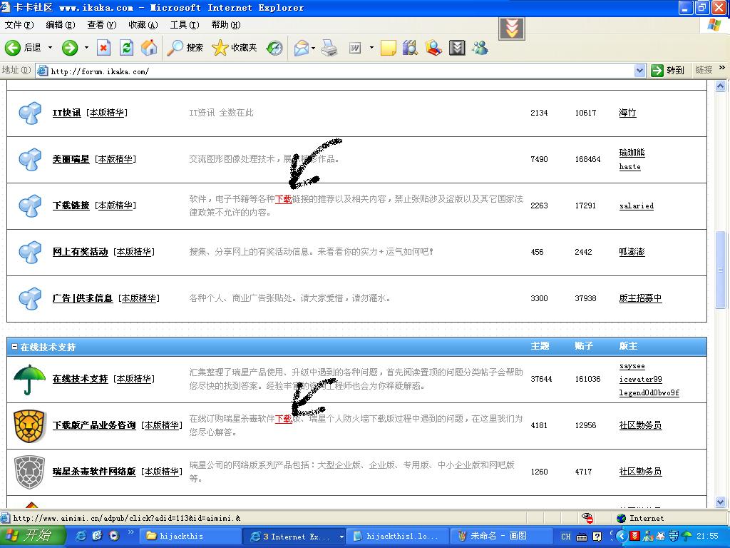
Task: Open Favorites (收藏夹) star button
Action: (234, 48)
